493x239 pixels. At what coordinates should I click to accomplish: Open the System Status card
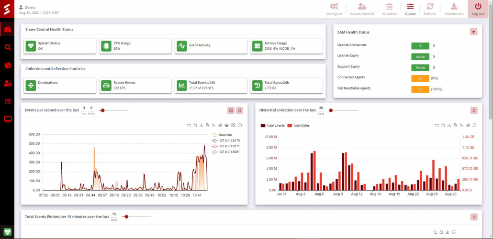[x=60, y=46]
